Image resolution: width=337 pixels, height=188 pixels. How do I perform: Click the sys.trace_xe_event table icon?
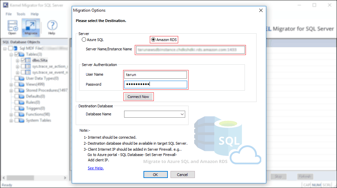[28, 72]
